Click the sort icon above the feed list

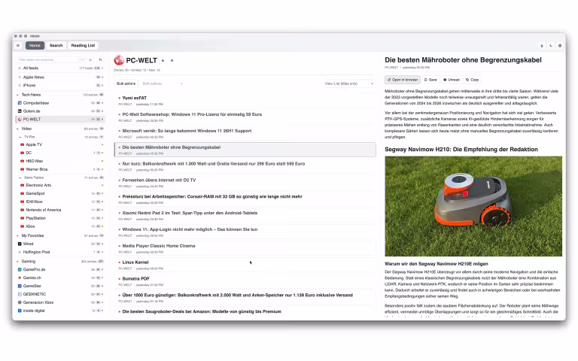(x=100, y=59)
